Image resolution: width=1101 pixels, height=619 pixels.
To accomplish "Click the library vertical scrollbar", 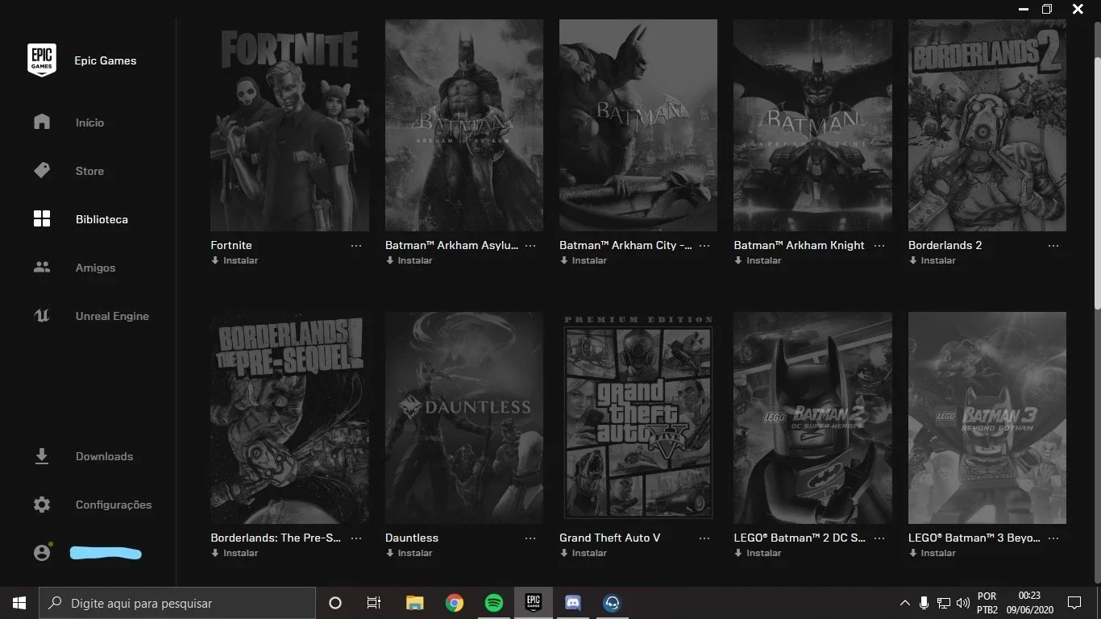I will [1097, 182].
